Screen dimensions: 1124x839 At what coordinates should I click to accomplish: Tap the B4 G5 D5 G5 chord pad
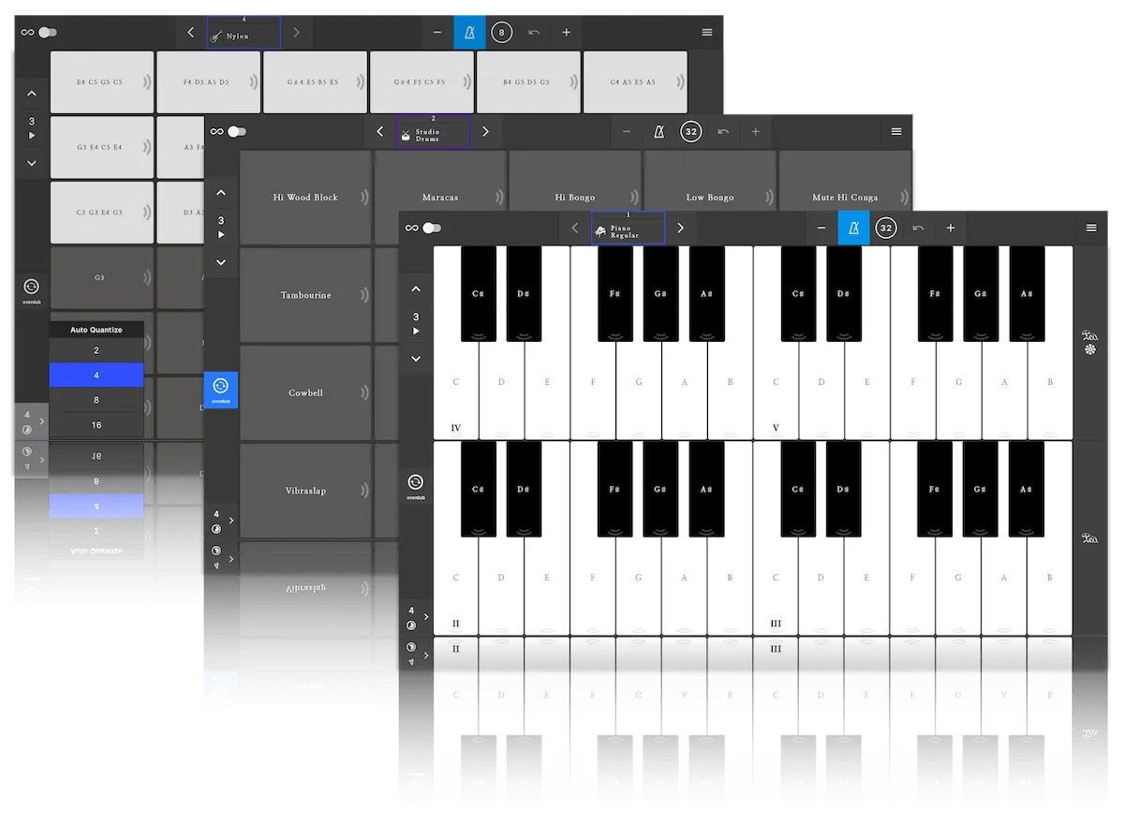[x=527, y=82]
